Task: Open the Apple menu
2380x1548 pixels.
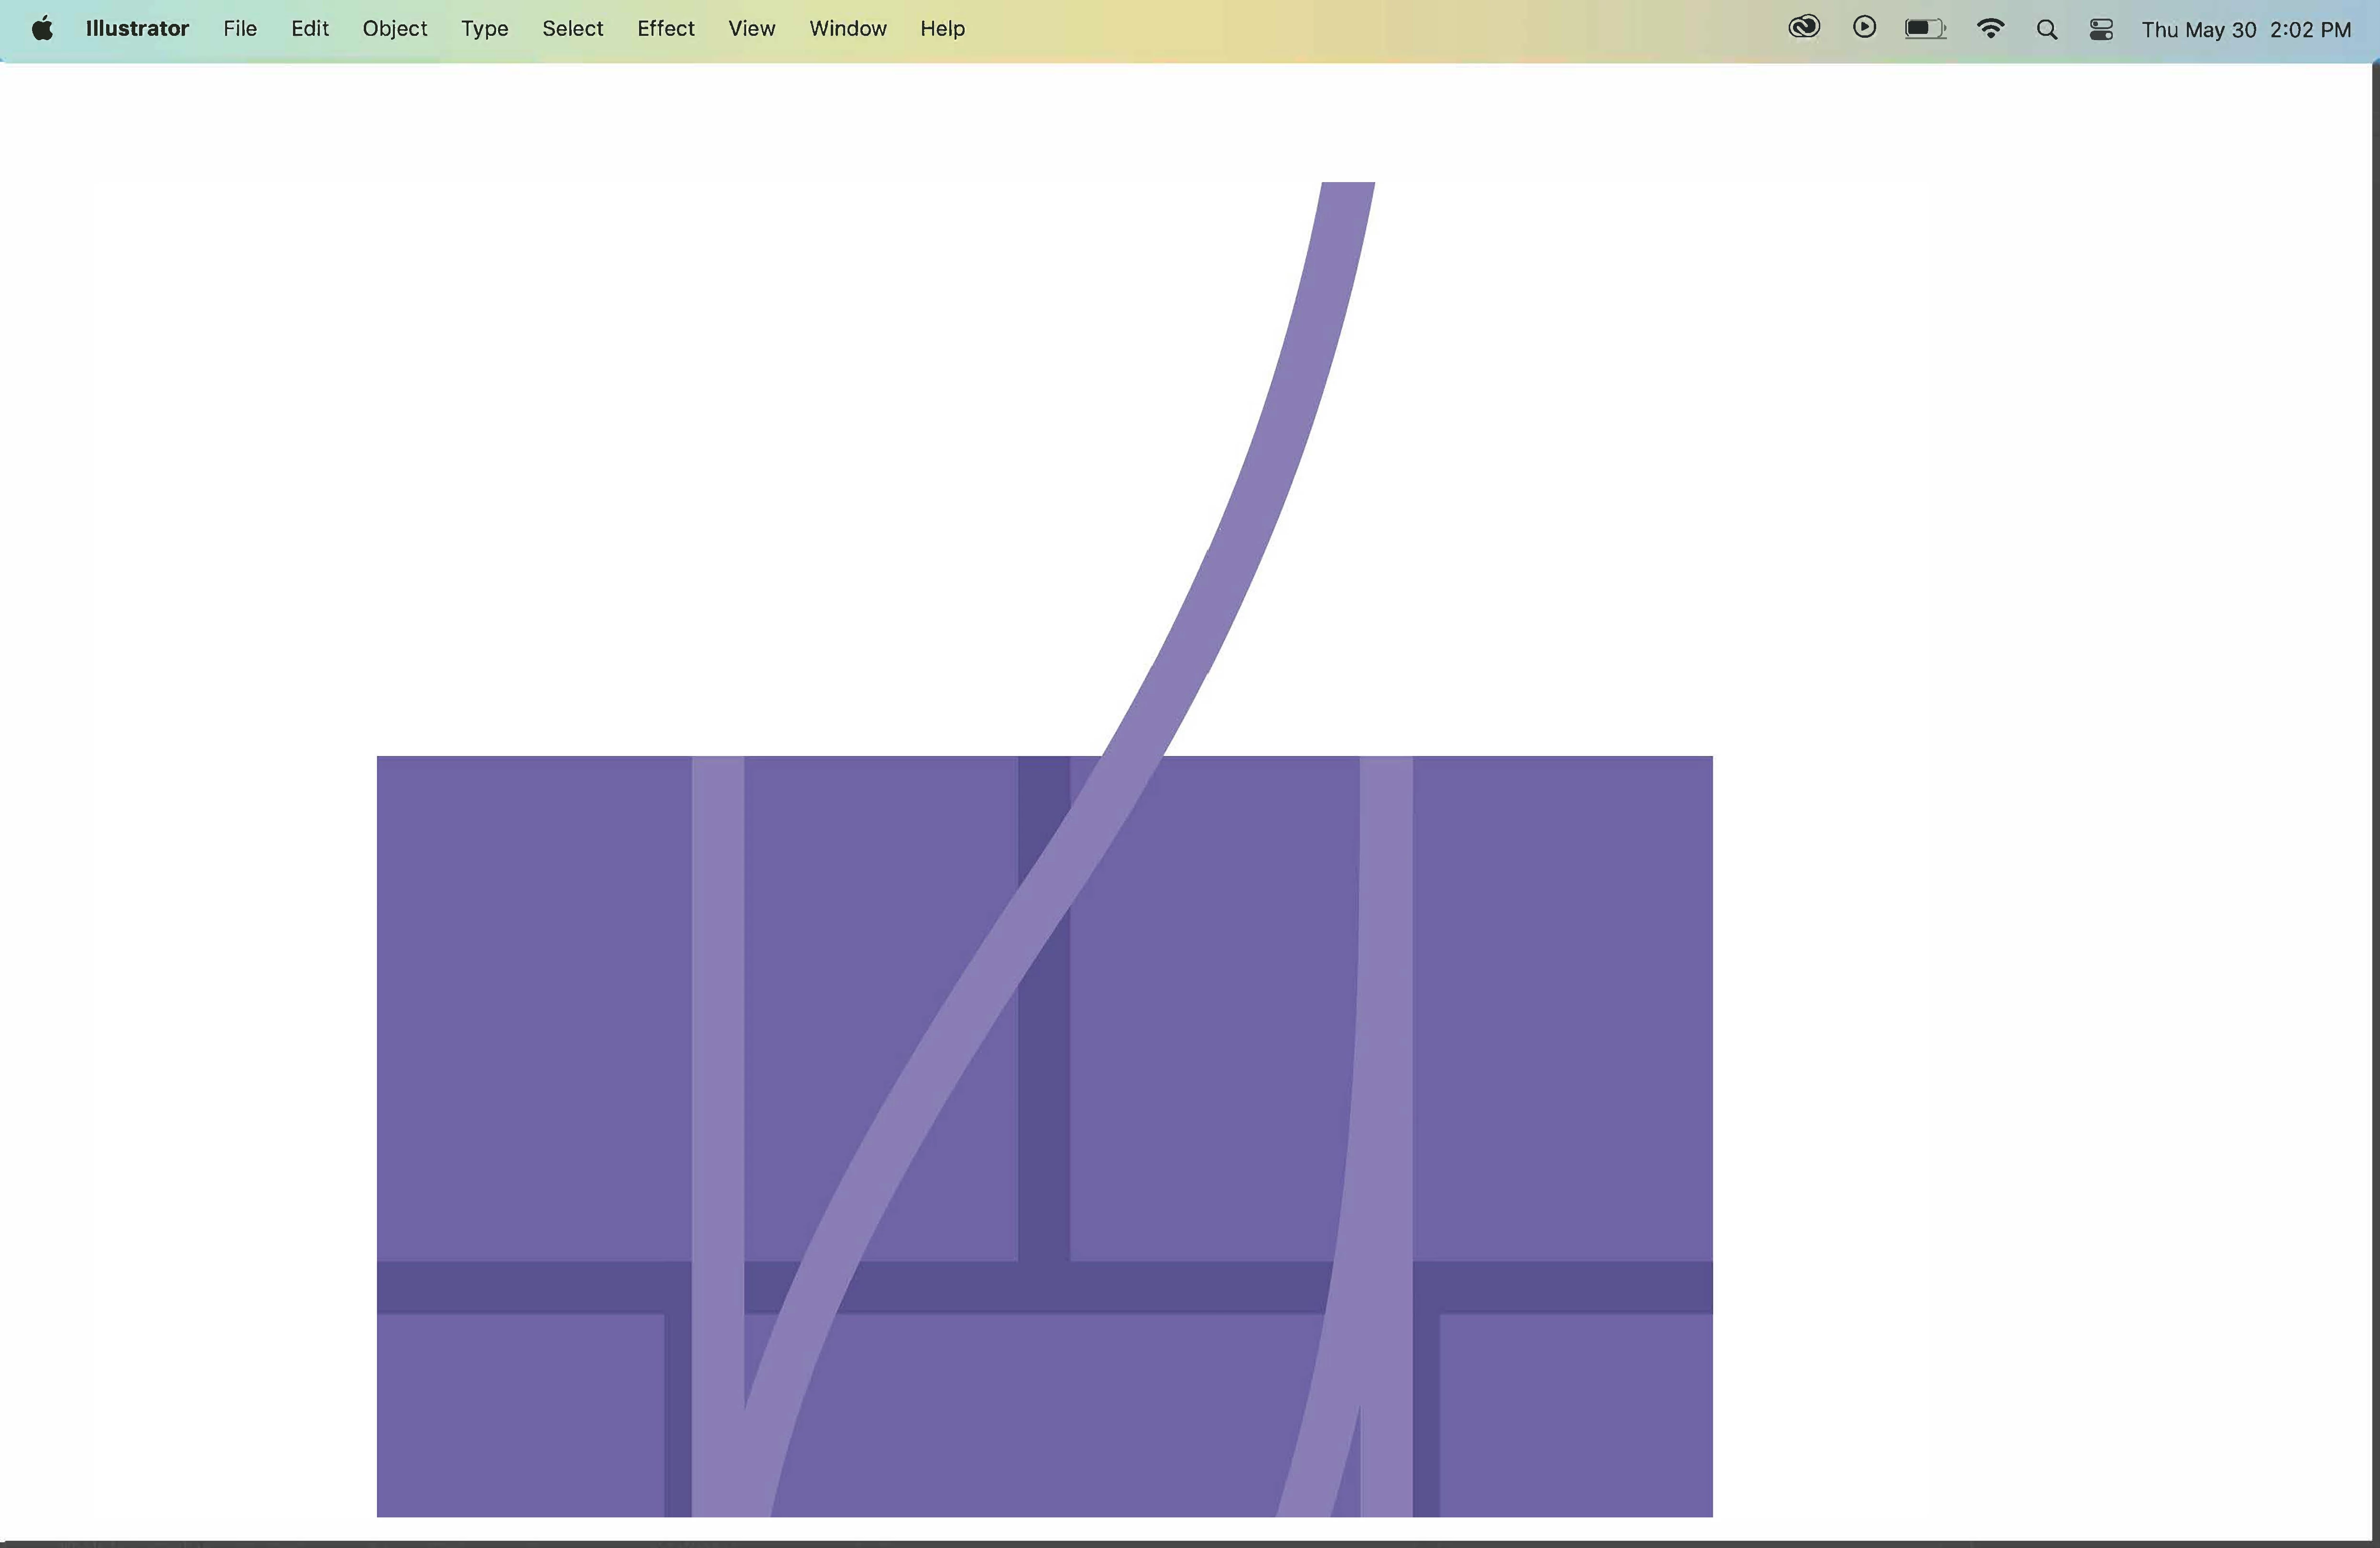Action: pyautogui.click(x=42, y=29)
